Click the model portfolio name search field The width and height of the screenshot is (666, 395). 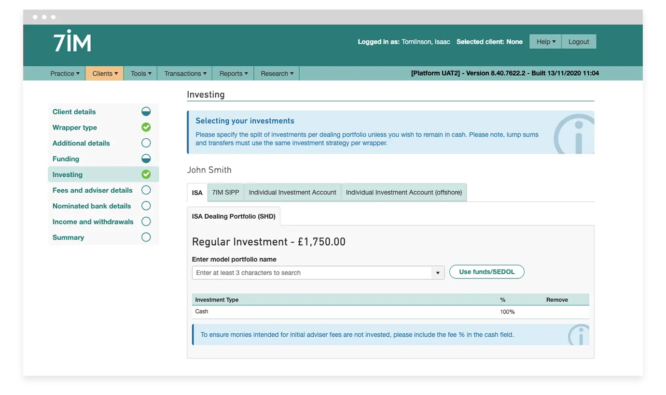pos(311,273)
